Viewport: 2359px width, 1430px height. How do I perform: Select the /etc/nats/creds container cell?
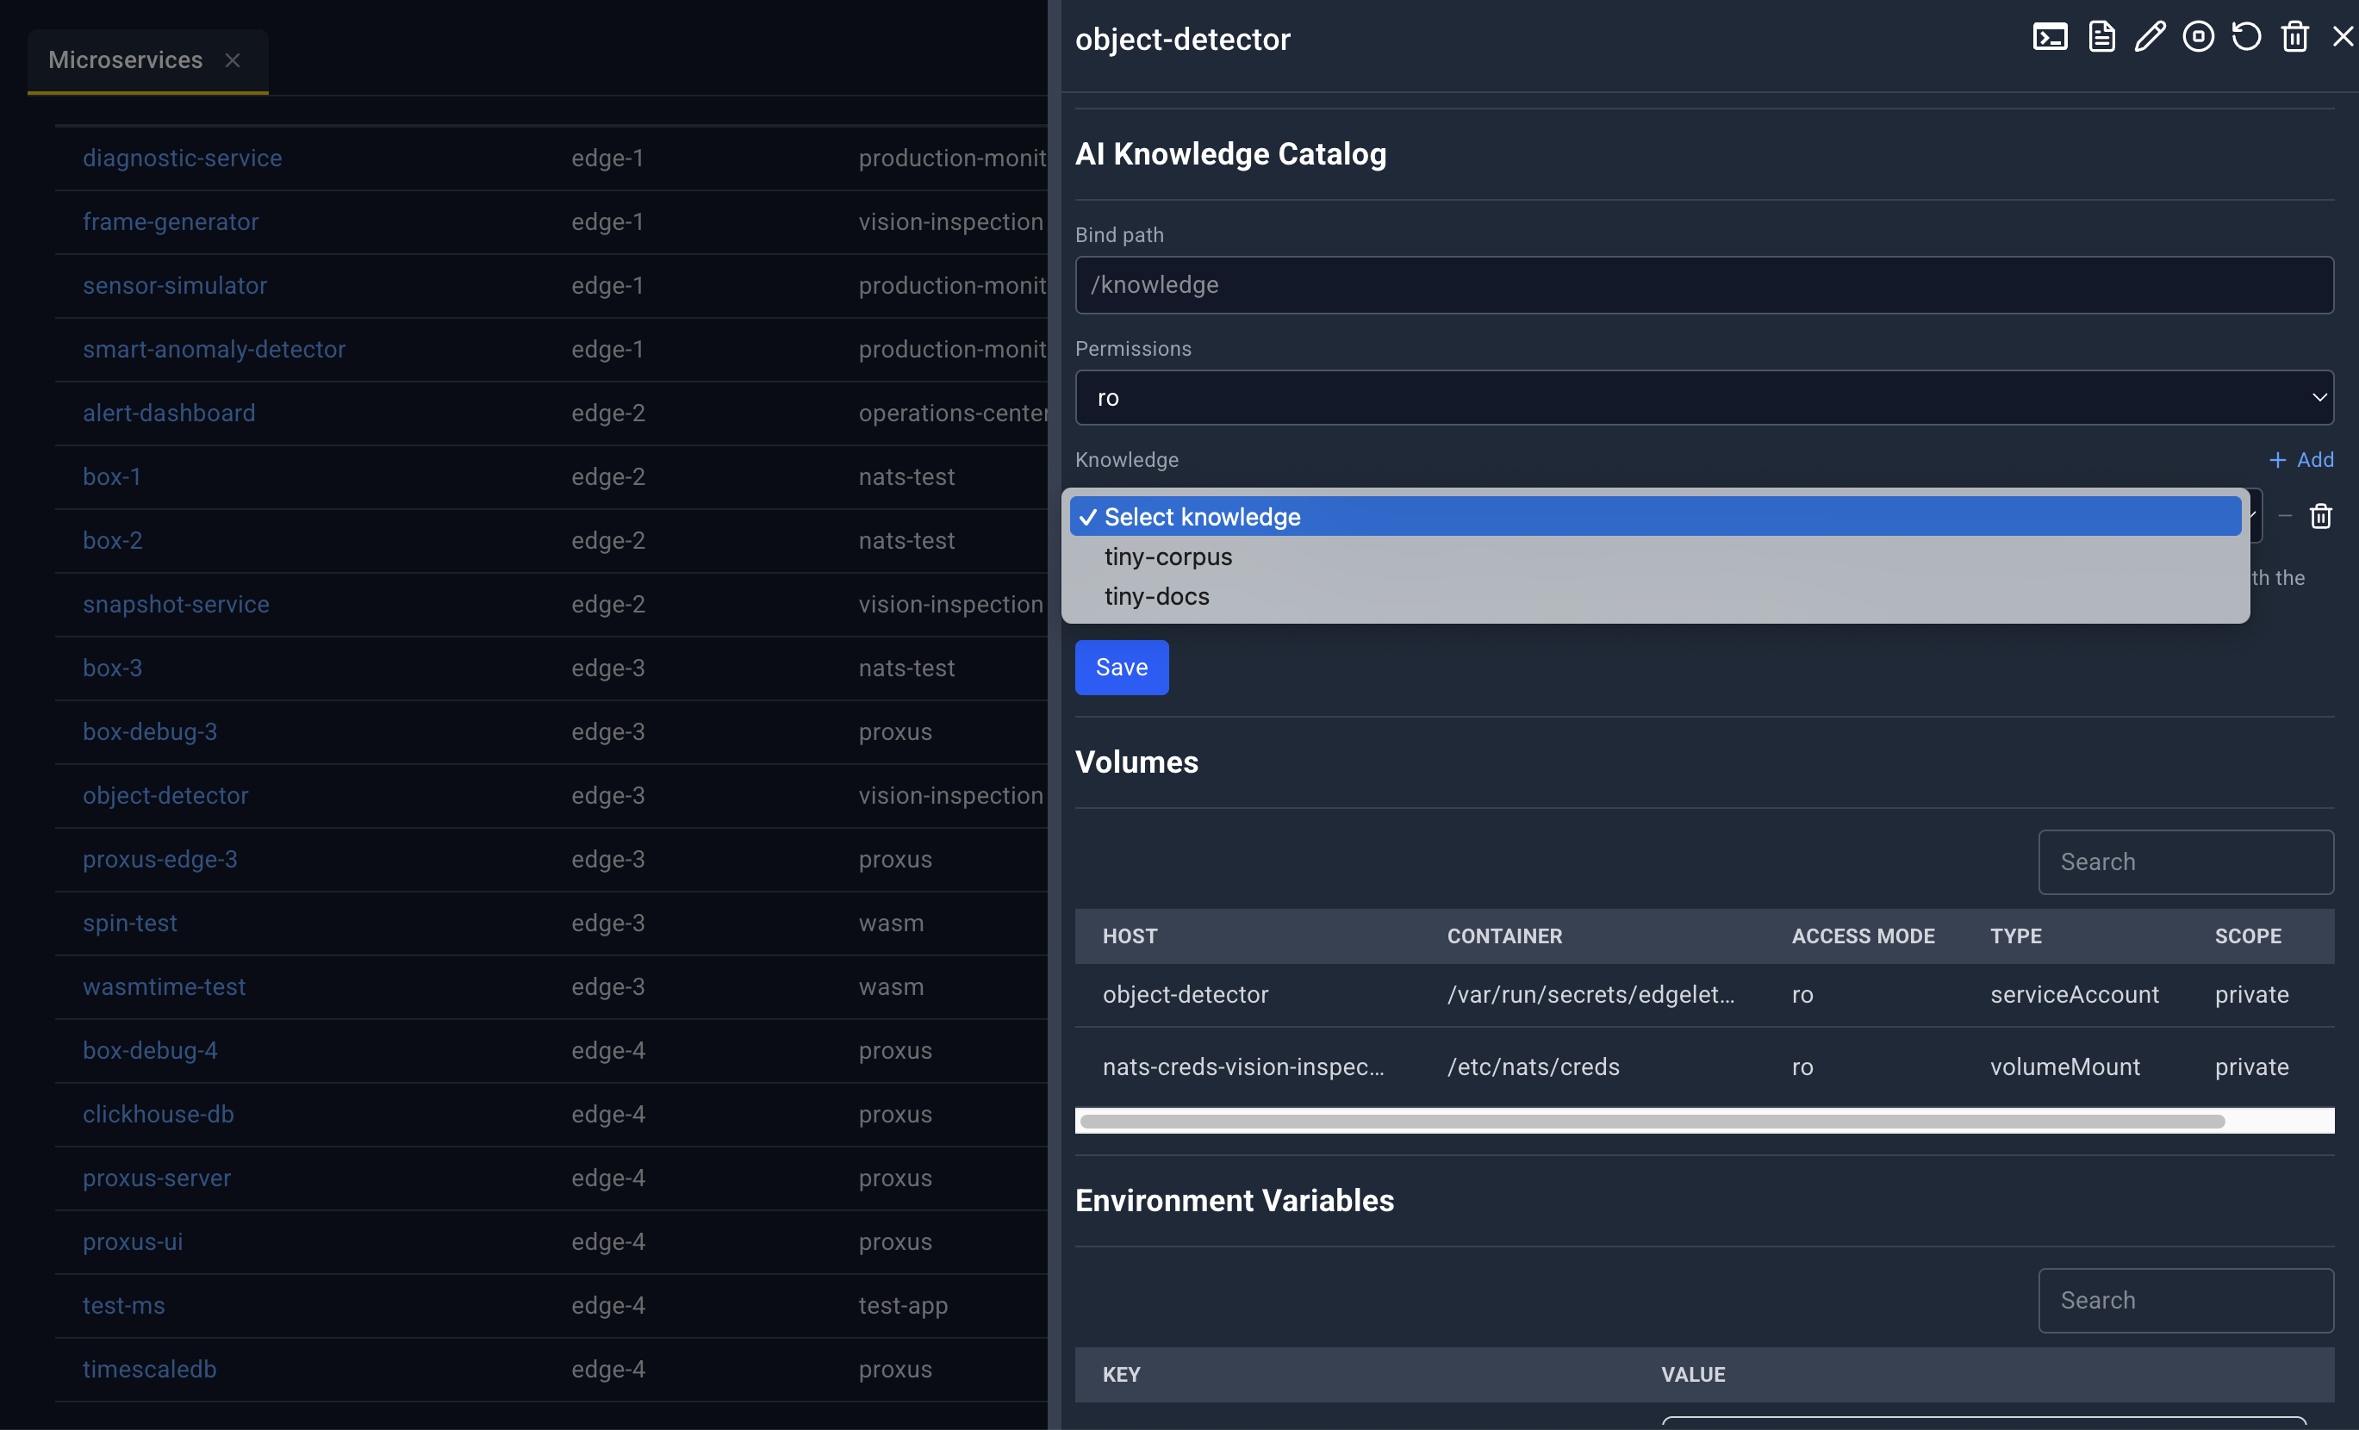coord(1533,1066)
